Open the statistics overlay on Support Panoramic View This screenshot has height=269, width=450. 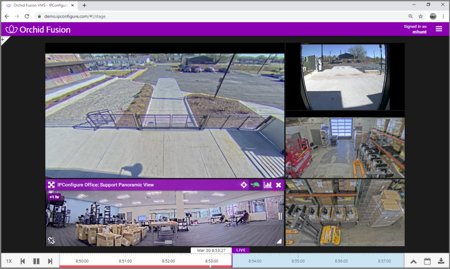(268, 185)
